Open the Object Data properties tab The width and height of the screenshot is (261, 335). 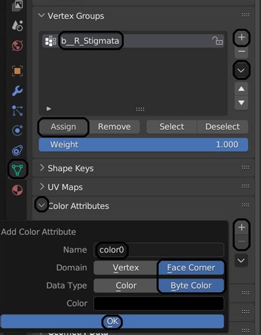click(x=17, y=169)
